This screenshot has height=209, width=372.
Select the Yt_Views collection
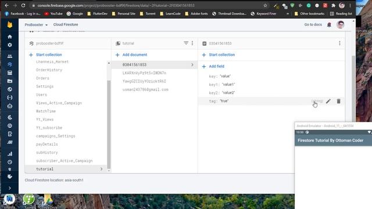tap(45, 120)
